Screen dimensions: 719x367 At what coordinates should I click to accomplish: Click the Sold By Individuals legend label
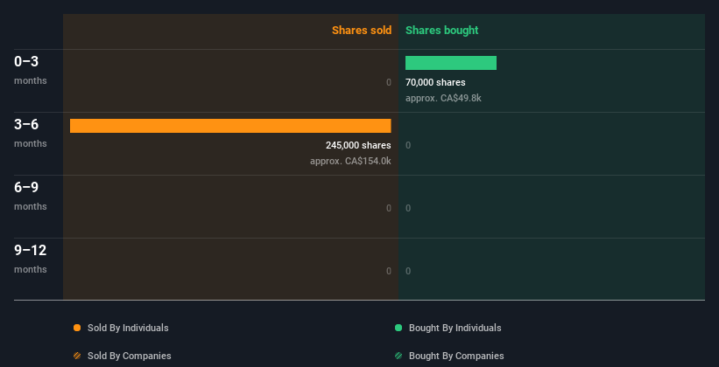[x=128, y=328]
